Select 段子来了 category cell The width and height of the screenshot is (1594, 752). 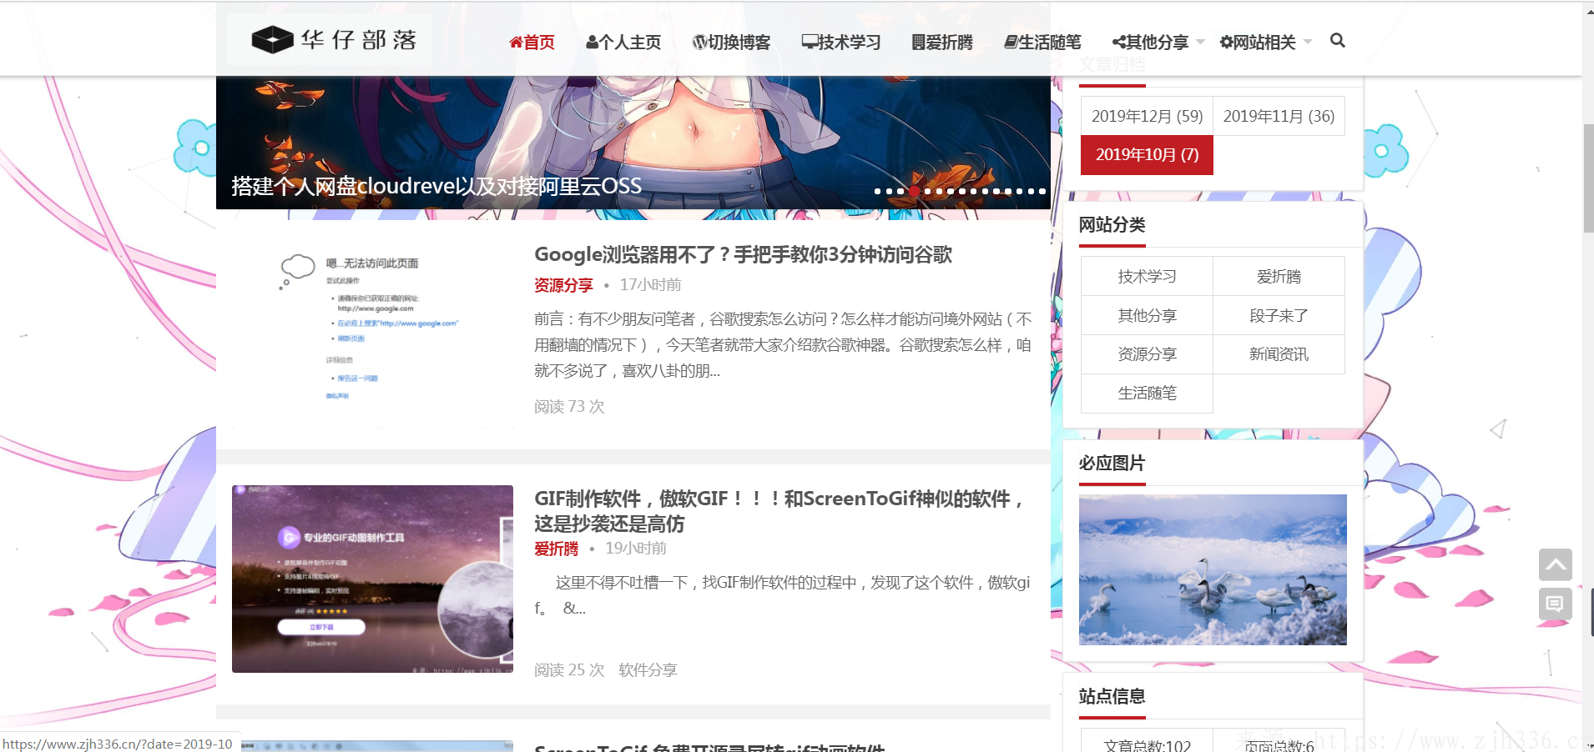pyautogui.click(x=1279, y=315)
